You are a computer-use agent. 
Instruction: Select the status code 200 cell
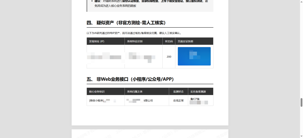tap(169, 57)
